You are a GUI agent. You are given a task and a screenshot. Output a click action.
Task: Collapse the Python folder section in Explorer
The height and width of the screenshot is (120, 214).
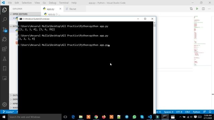point(14,26)
